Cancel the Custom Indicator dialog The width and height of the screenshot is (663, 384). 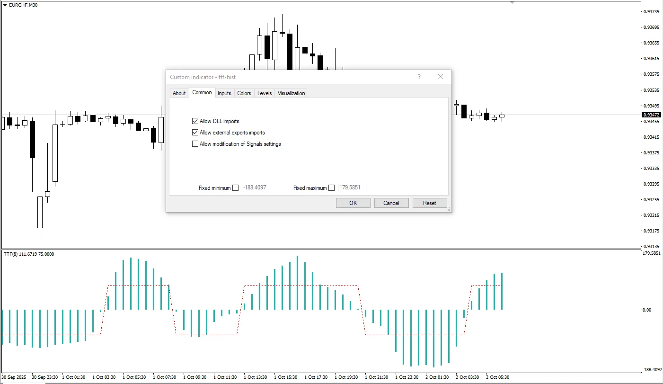391,203
